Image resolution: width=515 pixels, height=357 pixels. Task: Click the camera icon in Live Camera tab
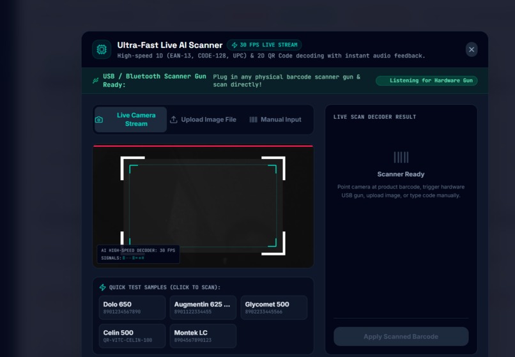99,120
